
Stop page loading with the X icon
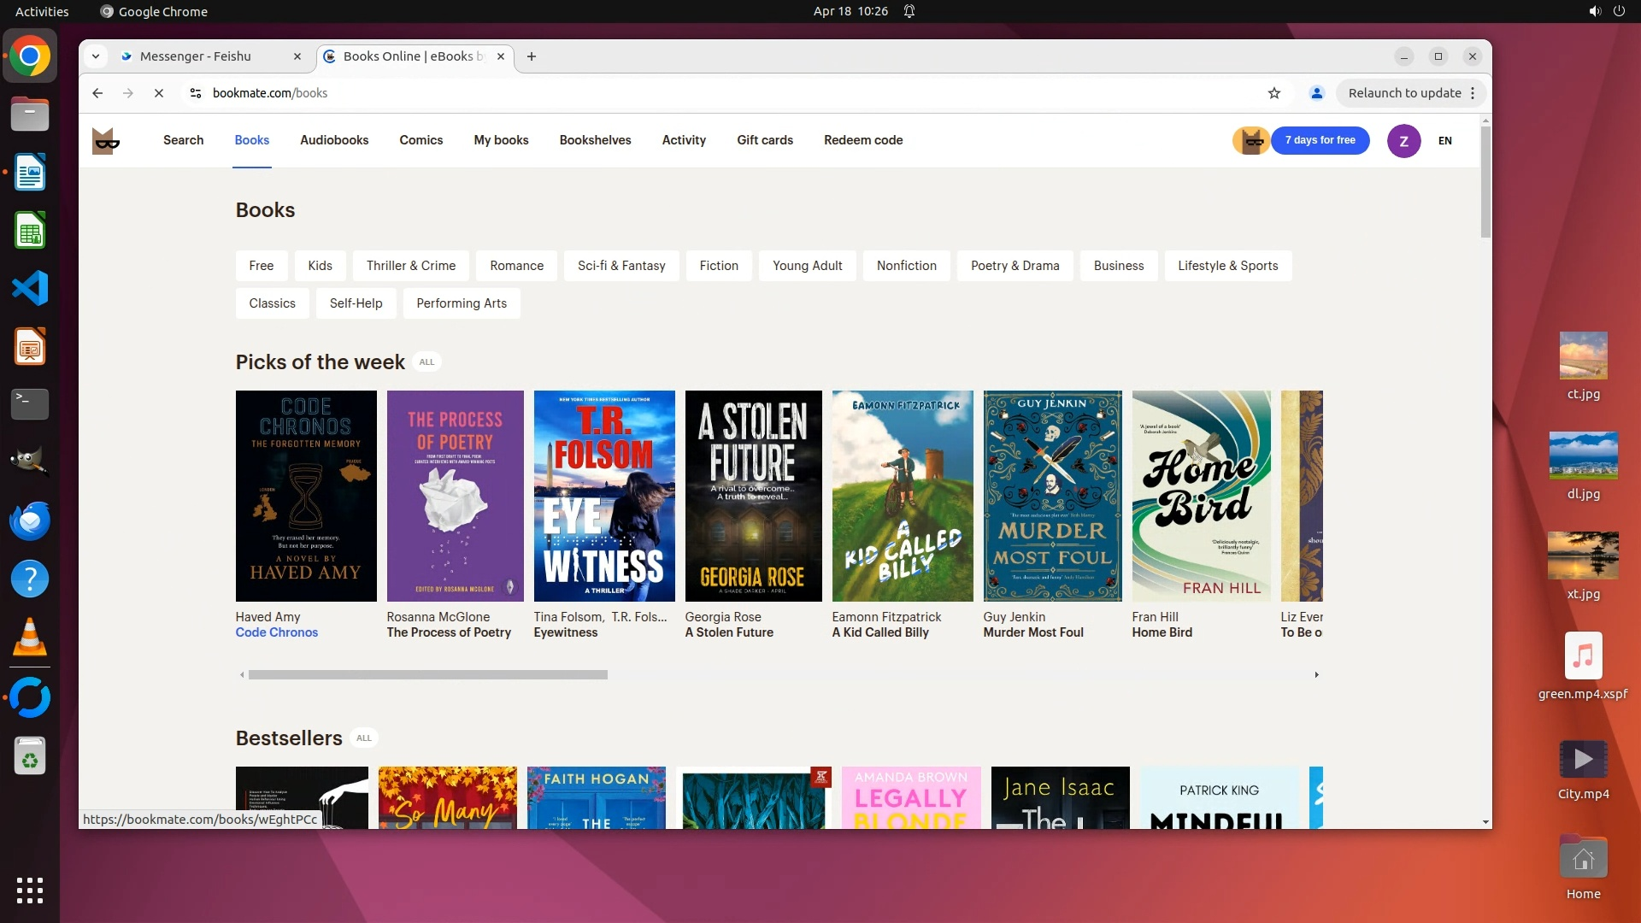(159, 93)
